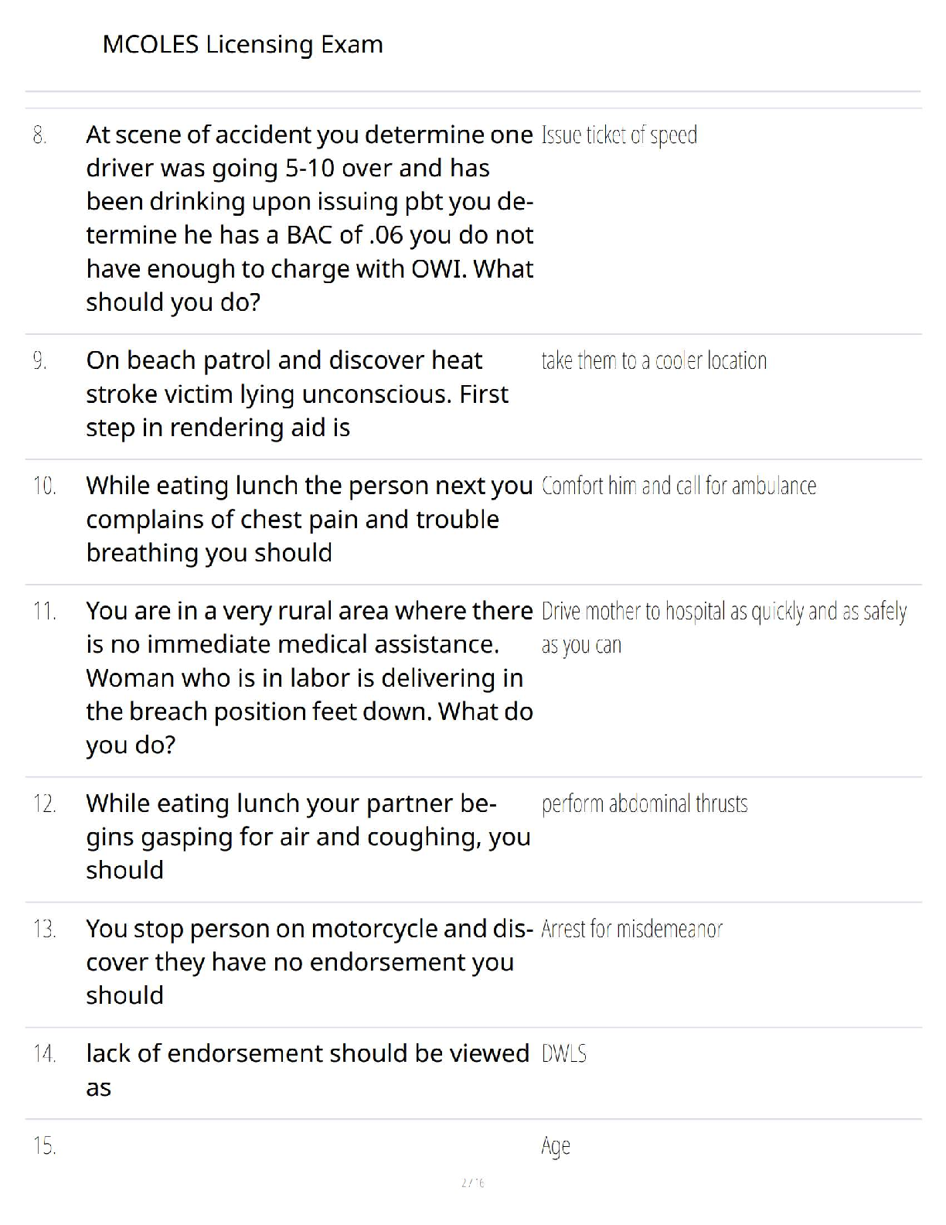The height and width of the screenshot is (1225, 946).
Task: Click the motorcycle no endorsement question
Action: click(309, 961)
